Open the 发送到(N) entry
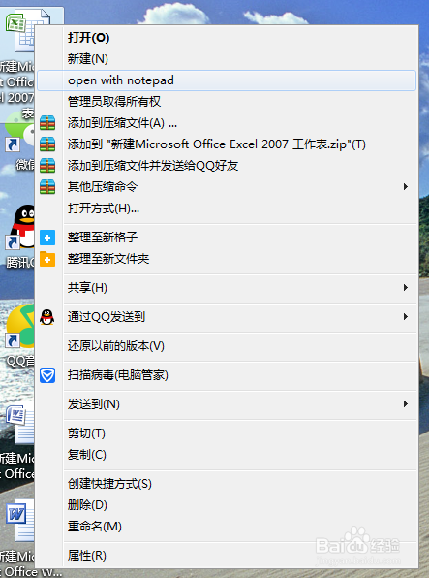Image resolution: width=429 pixels, height=578 pixels. (x=227, y=404)
